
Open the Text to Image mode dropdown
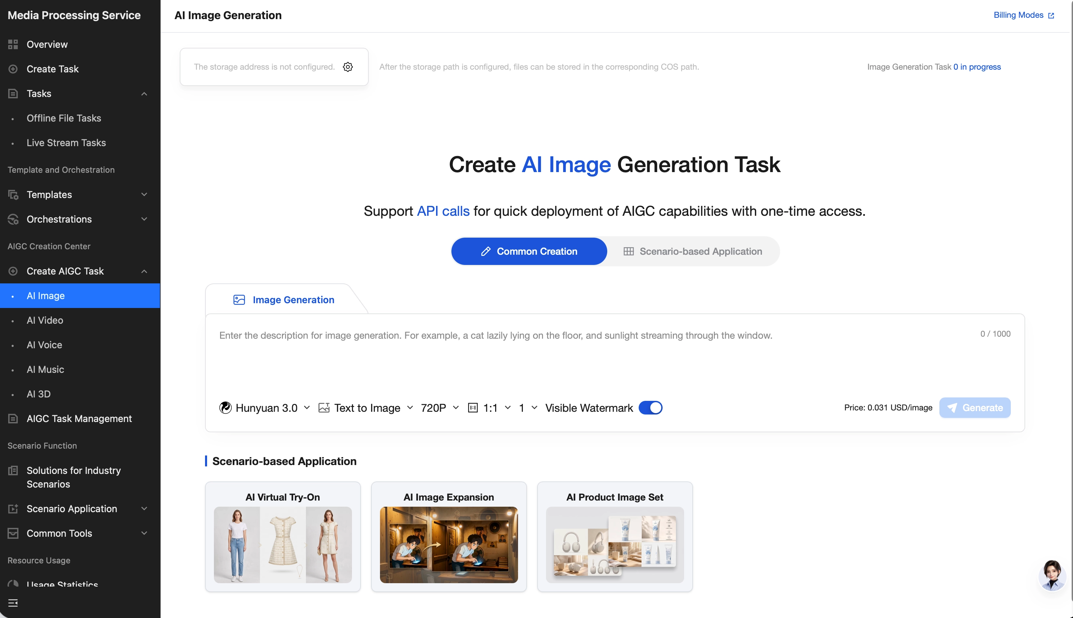(366, 407)
